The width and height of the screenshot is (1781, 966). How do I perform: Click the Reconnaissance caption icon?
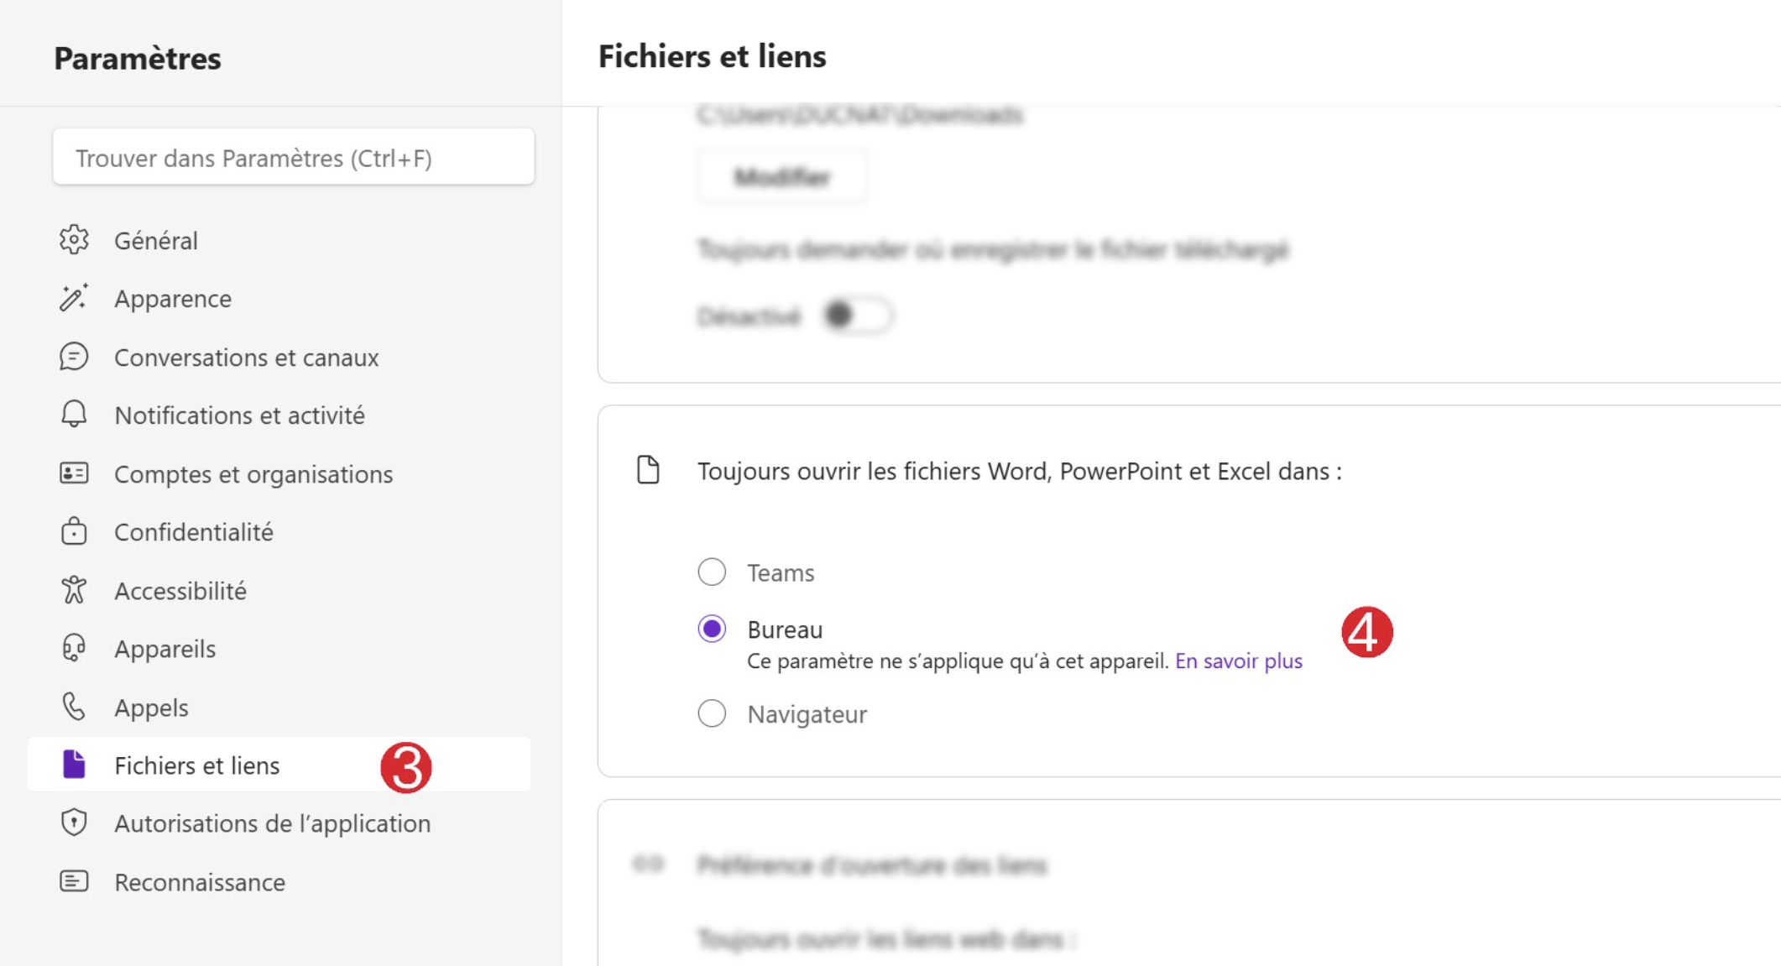[74, 881]
